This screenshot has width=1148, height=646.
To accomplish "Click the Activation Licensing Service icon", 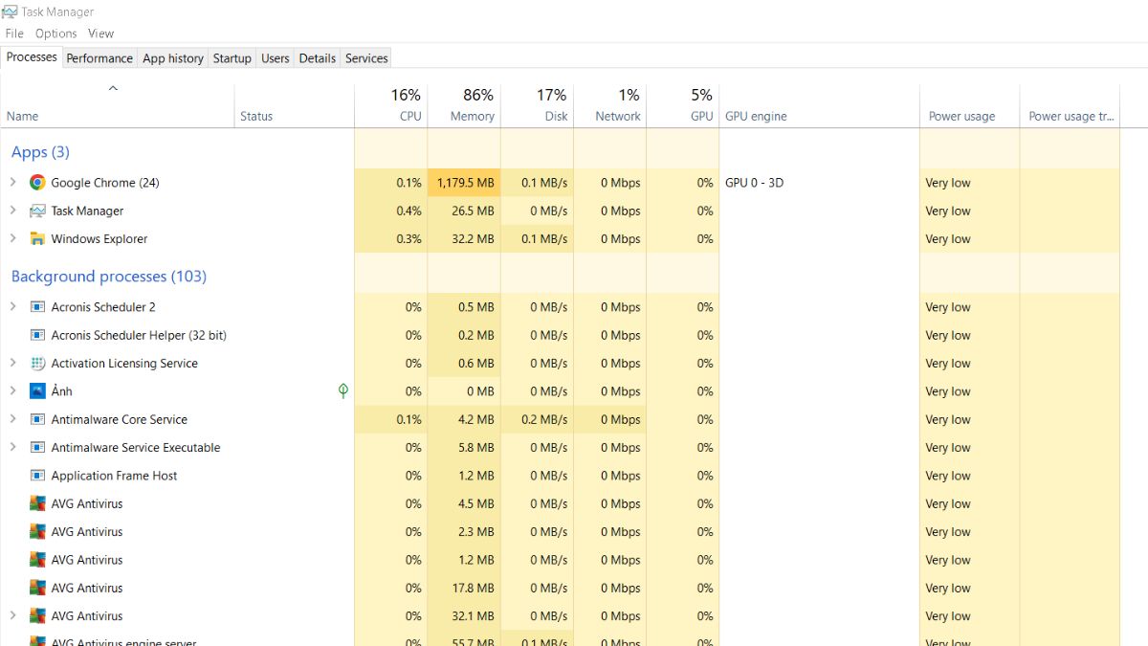I will tap(36, 364).
